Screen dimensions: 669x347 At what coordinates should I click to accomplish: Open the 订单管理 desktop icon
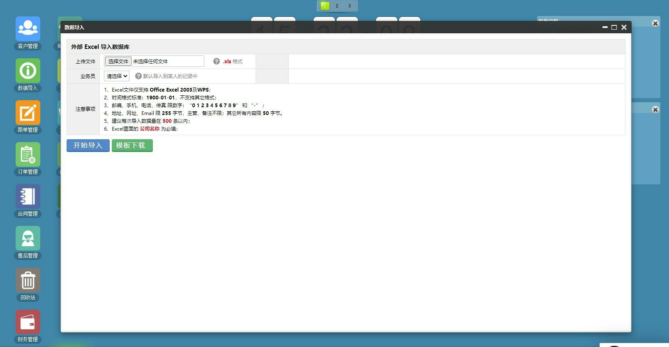coord(28,154)
